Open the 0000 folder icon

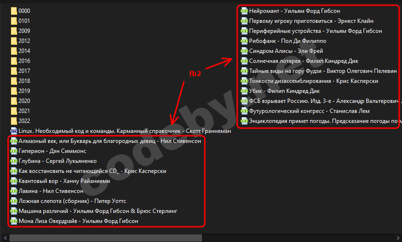[x=14, y=11]
